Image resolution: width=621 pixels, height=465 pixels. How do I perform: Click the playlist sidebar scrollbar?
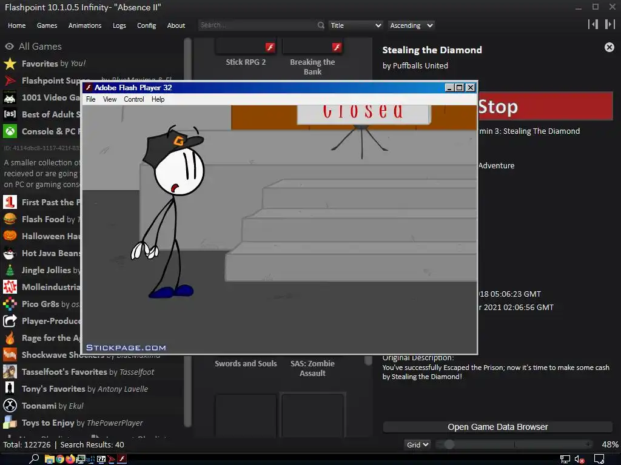coord(188,232)
